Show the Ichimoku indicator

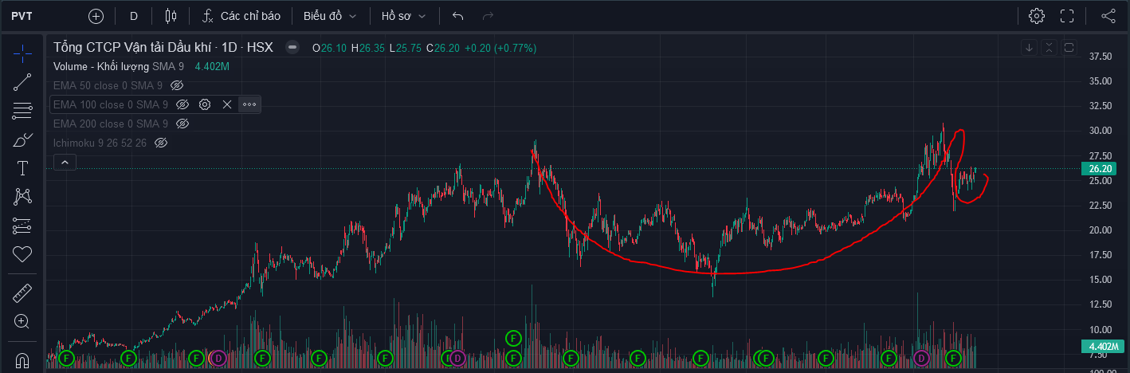tap(161, 143)
